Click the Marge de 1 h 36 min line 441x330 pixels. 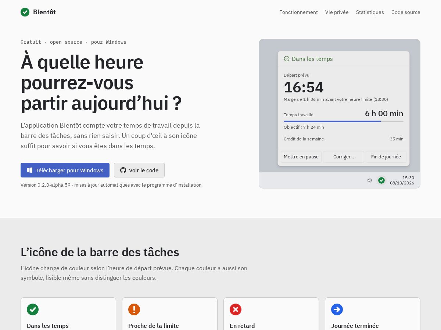coord(336,99)
